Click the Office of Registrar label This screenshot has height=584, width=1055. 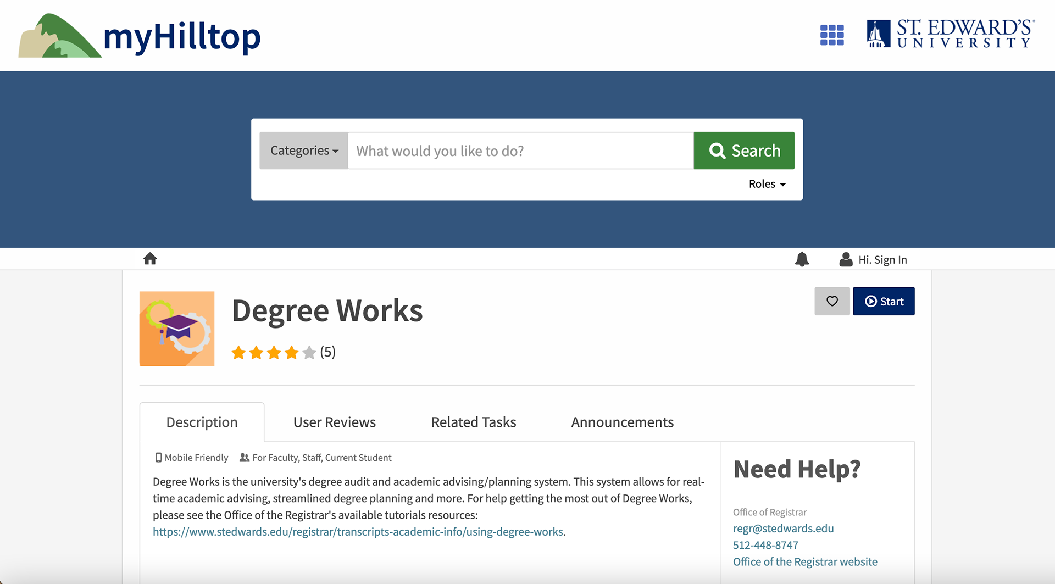(x=770, y=512)
